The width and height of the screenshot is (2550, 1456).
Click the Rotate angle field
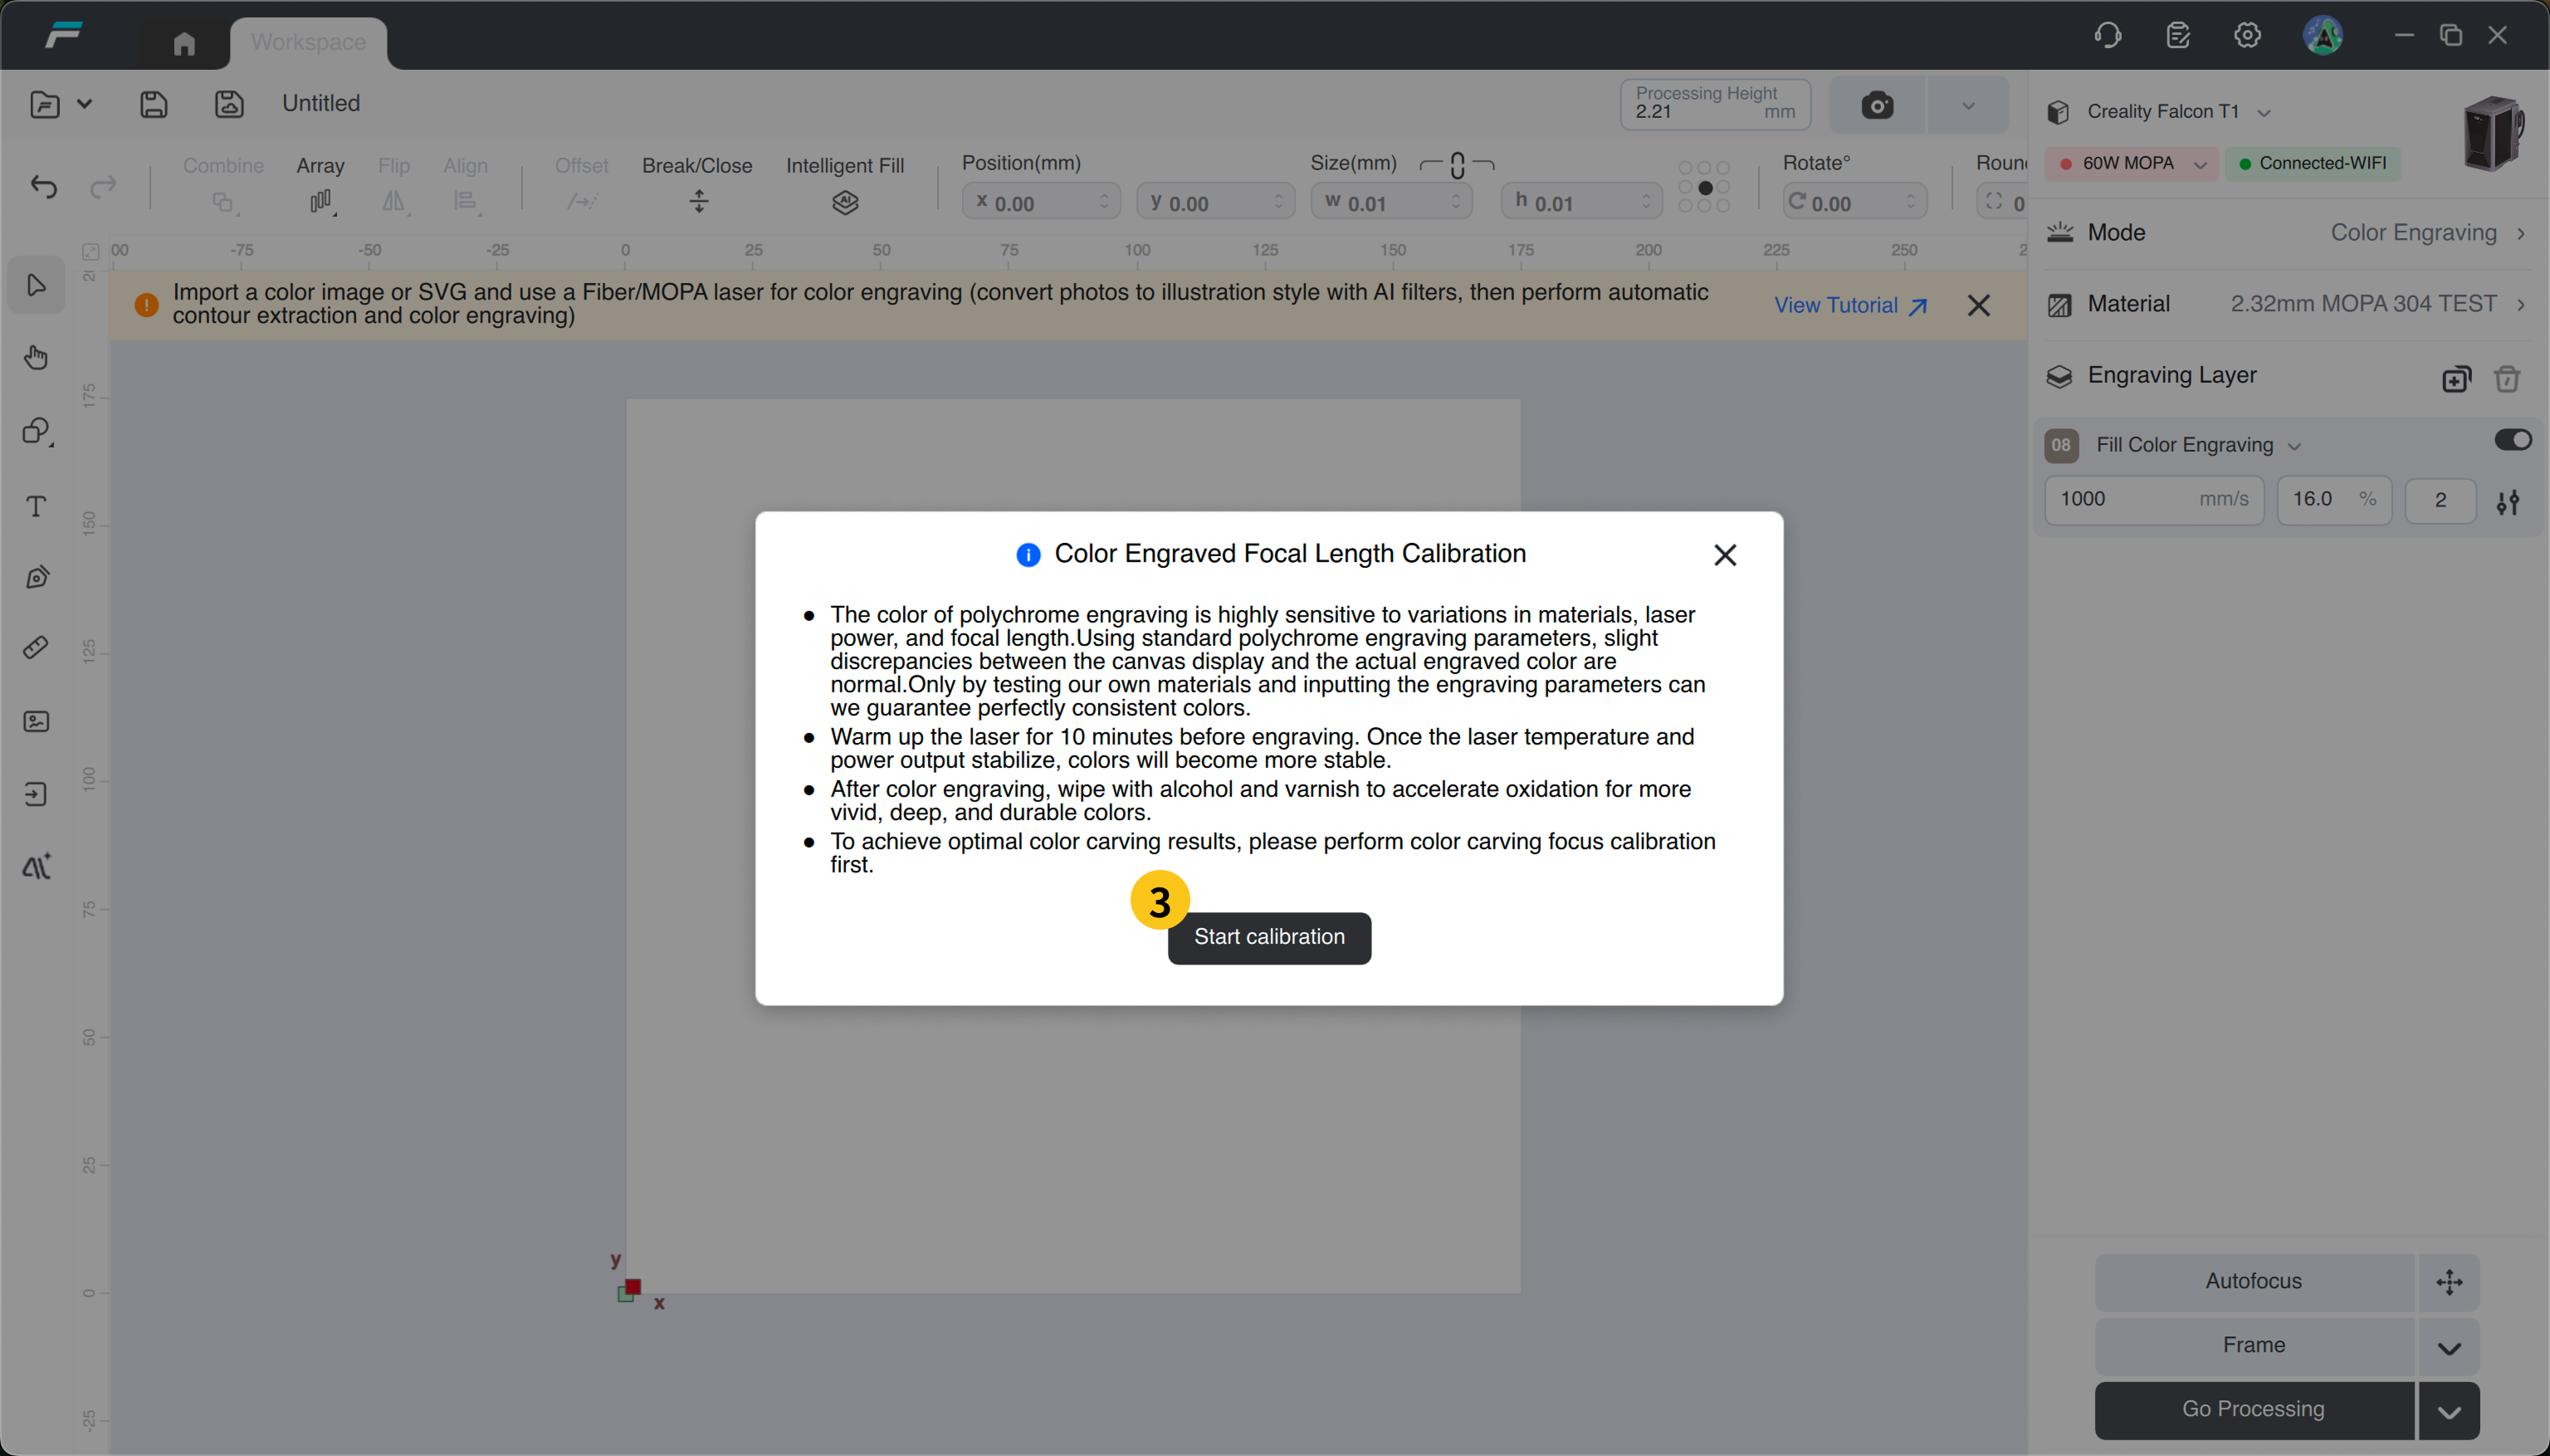point(1854,202)
